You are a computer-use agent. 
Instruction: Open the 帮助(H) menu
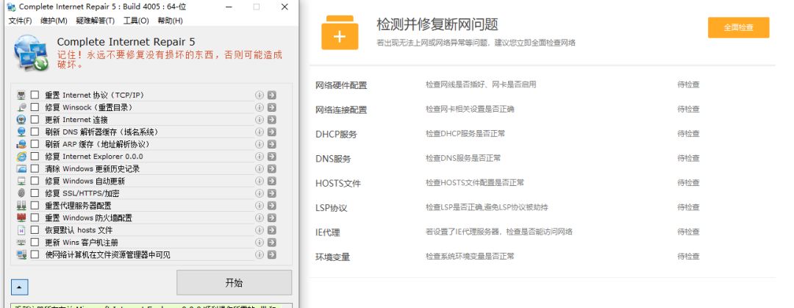170,21
